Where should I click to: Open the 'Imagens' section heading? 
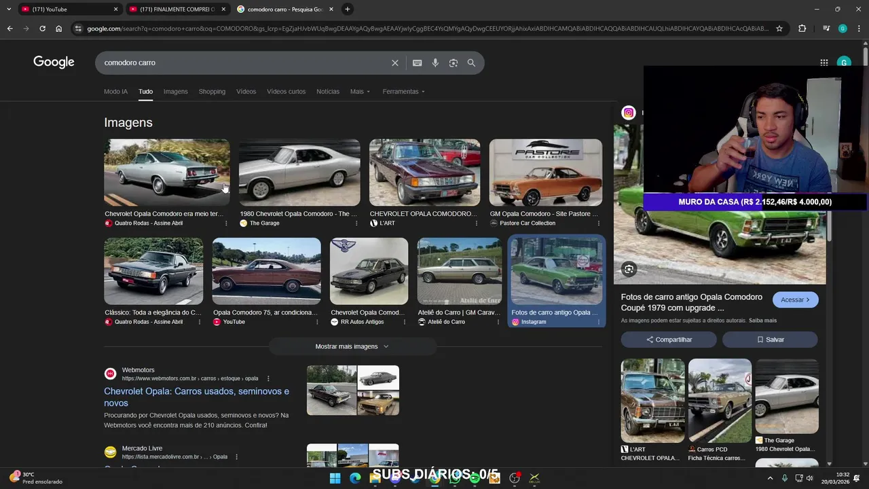(x=128, y=122)
